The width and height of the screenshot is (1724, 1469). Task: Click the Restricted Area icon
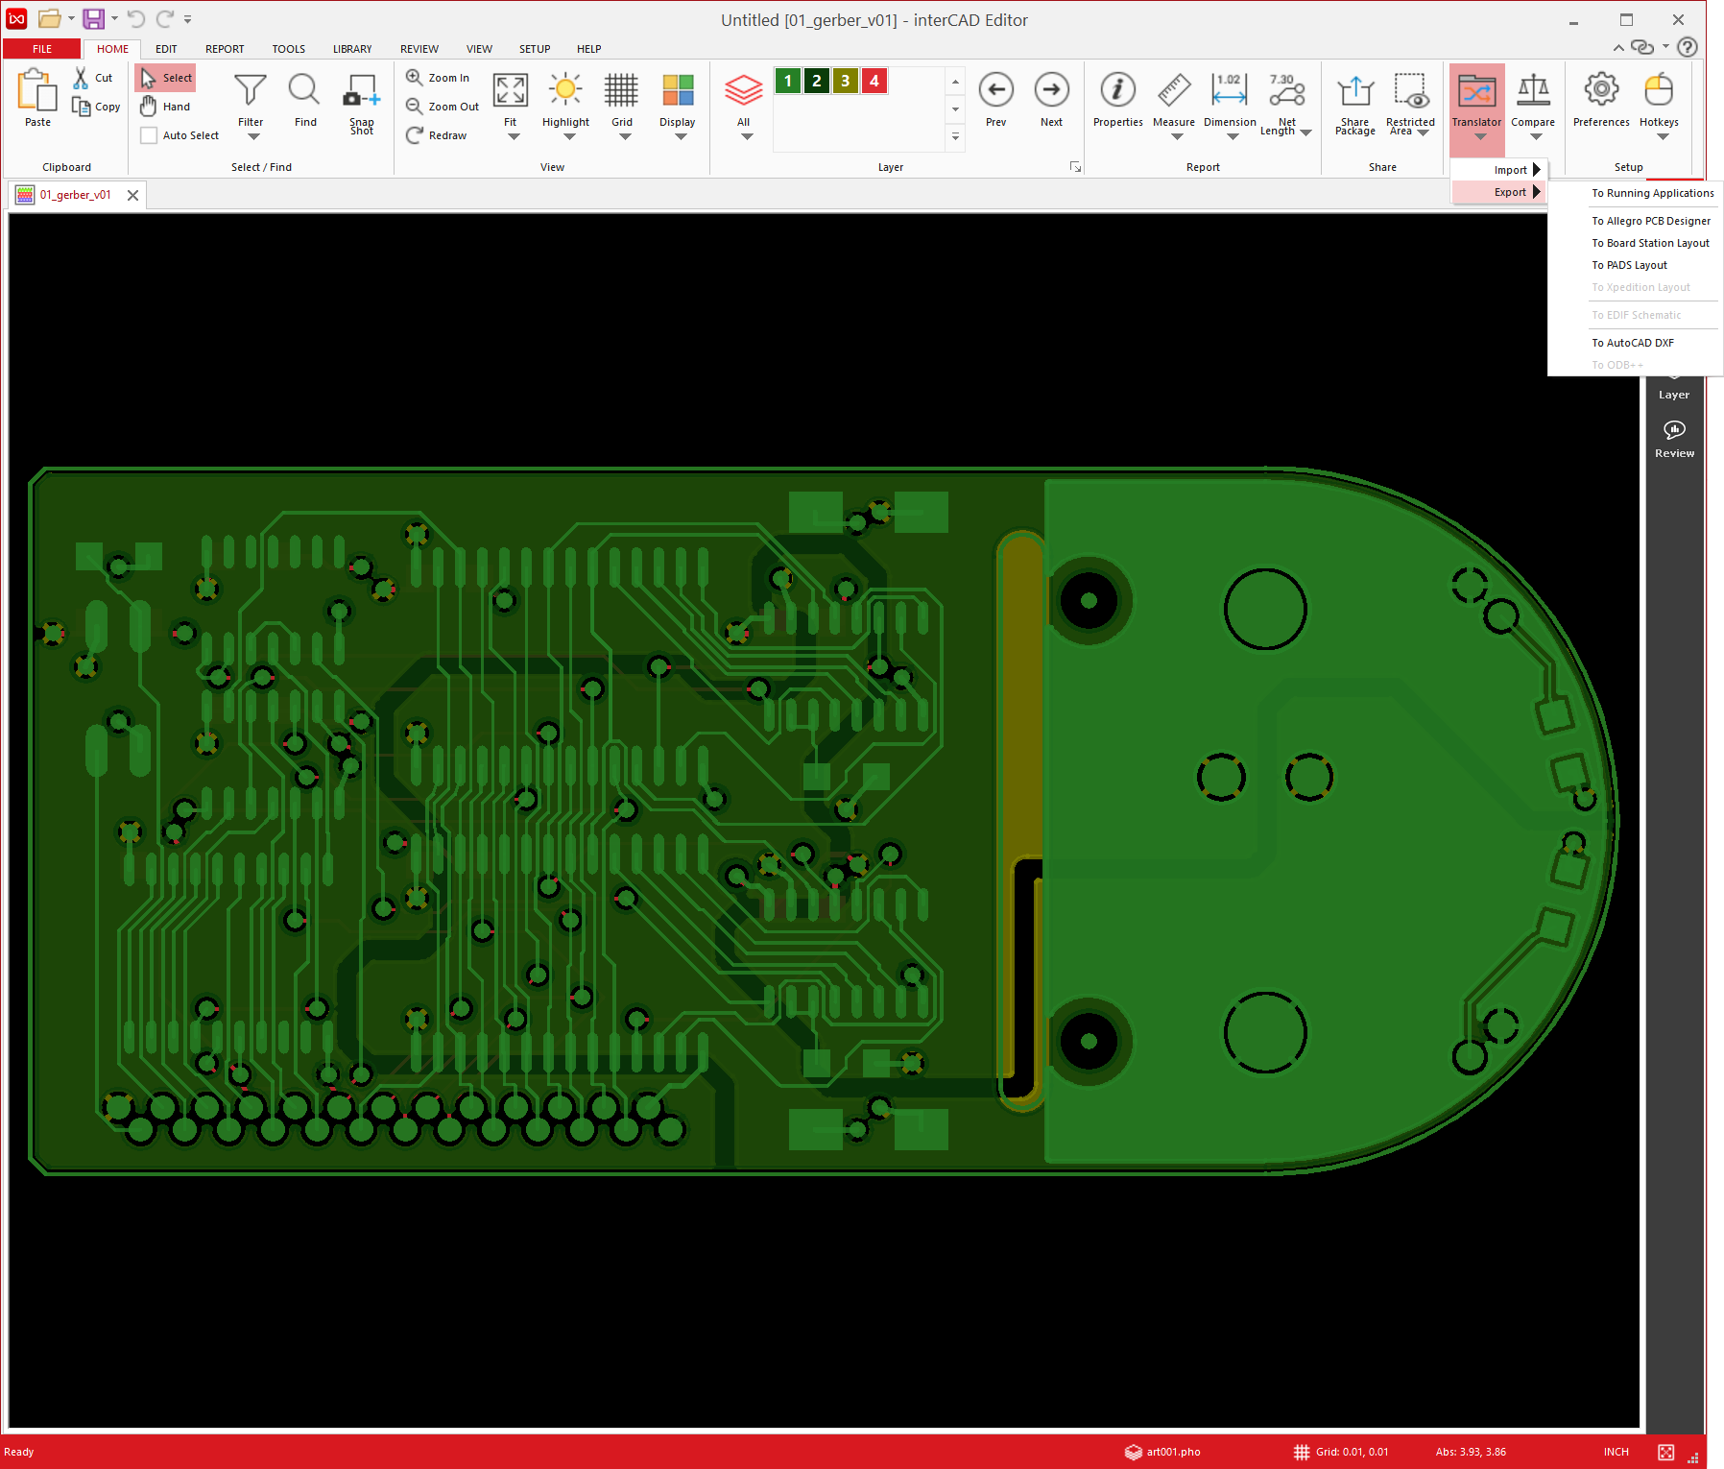click(x=1411, y=90)
